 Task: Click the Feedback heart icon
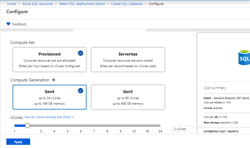(8, 24)
